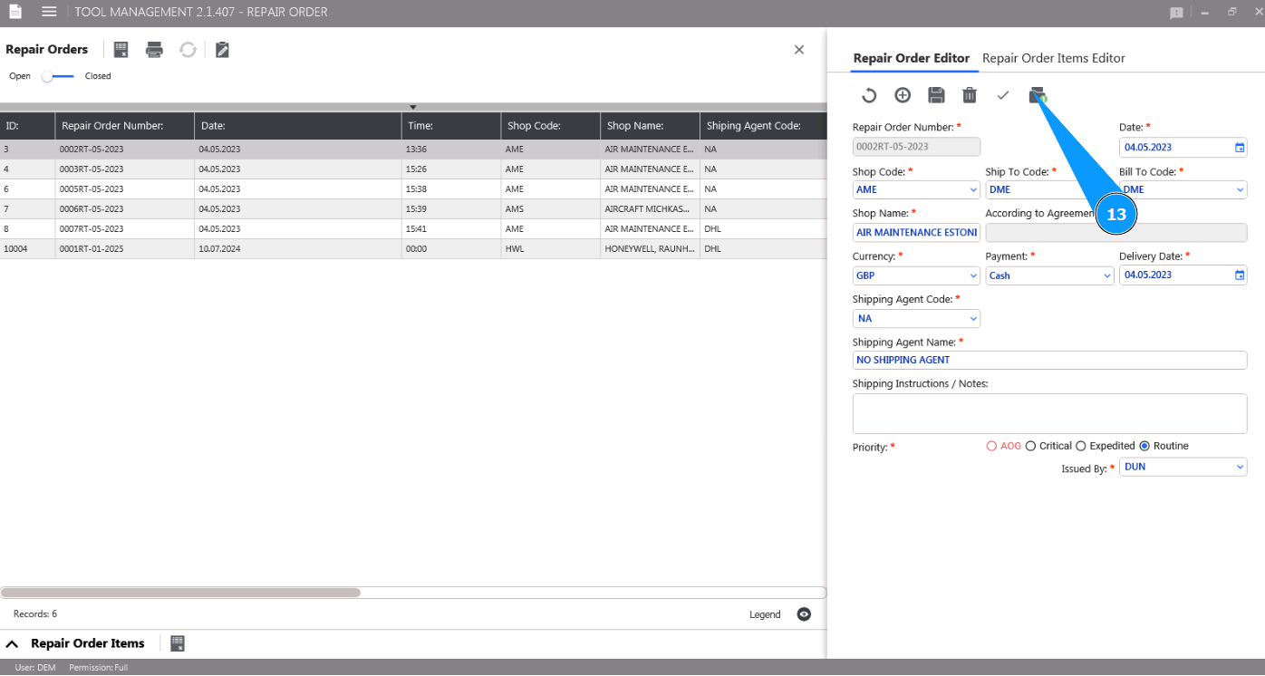
Task: Close the Repair Orders panel
Action: (799, 50)
